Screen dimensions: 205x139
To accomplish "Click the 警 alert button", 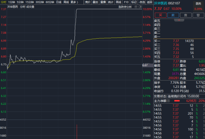I will click(198, 15).
